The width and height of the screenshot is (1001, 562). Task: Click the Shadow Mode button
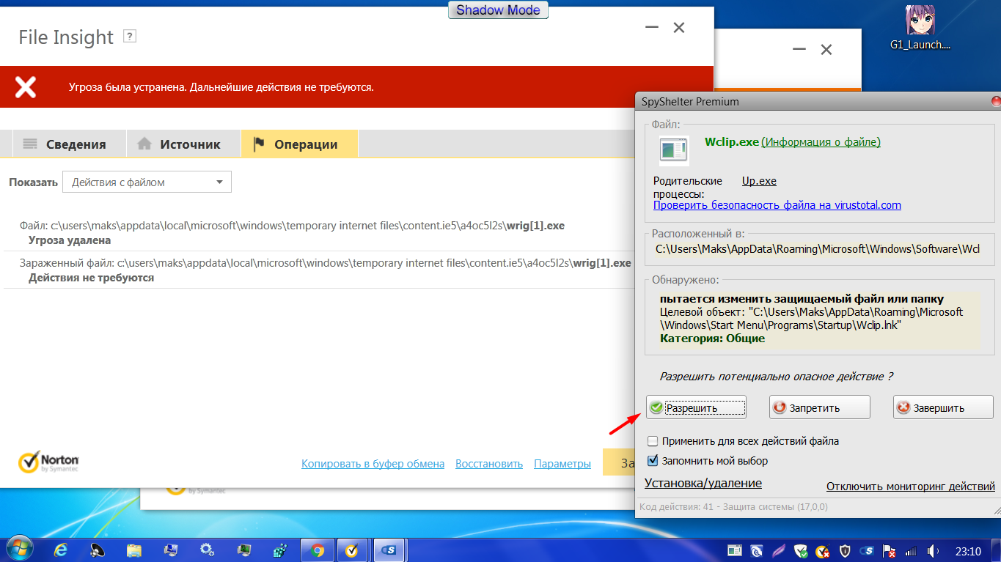[x=498, y=10]
